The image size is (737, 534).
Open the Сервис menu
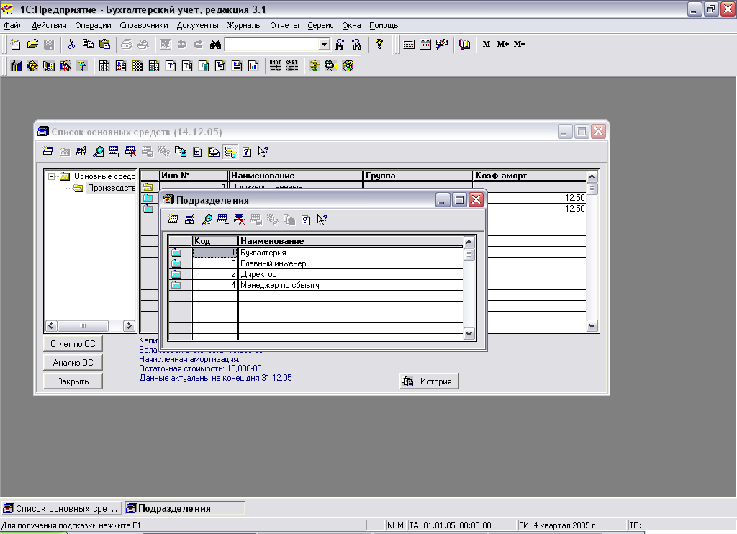[320, 25]
